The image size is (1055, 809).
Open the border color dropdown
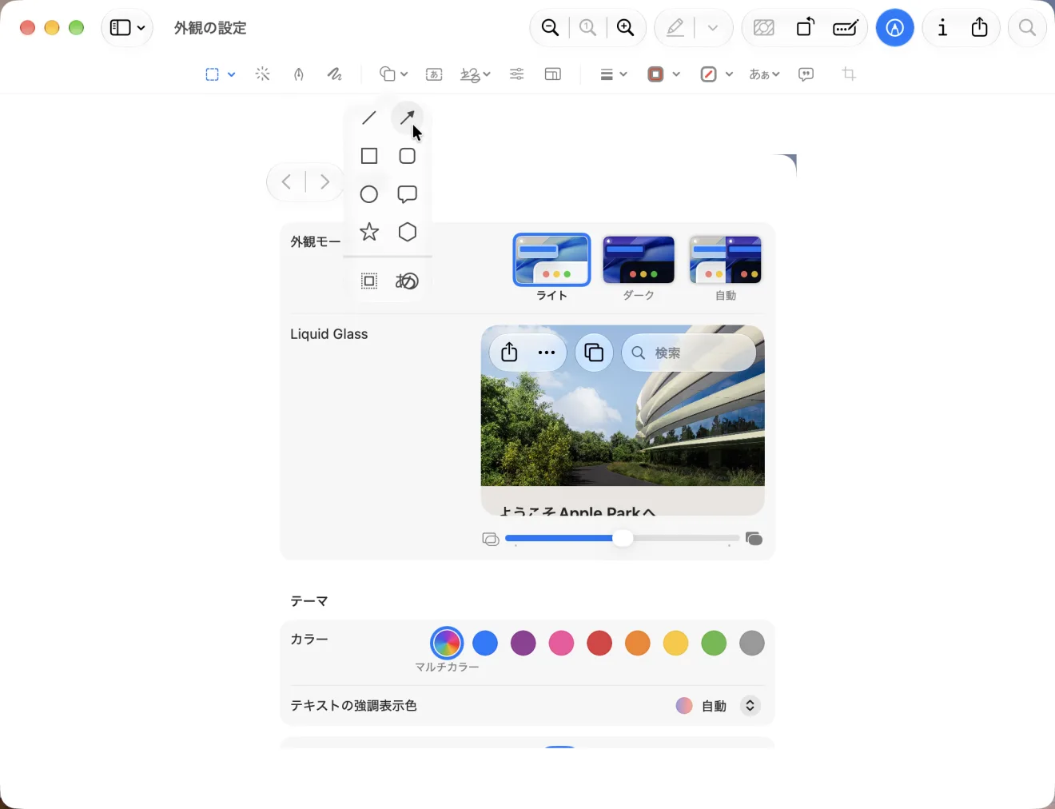663,74
